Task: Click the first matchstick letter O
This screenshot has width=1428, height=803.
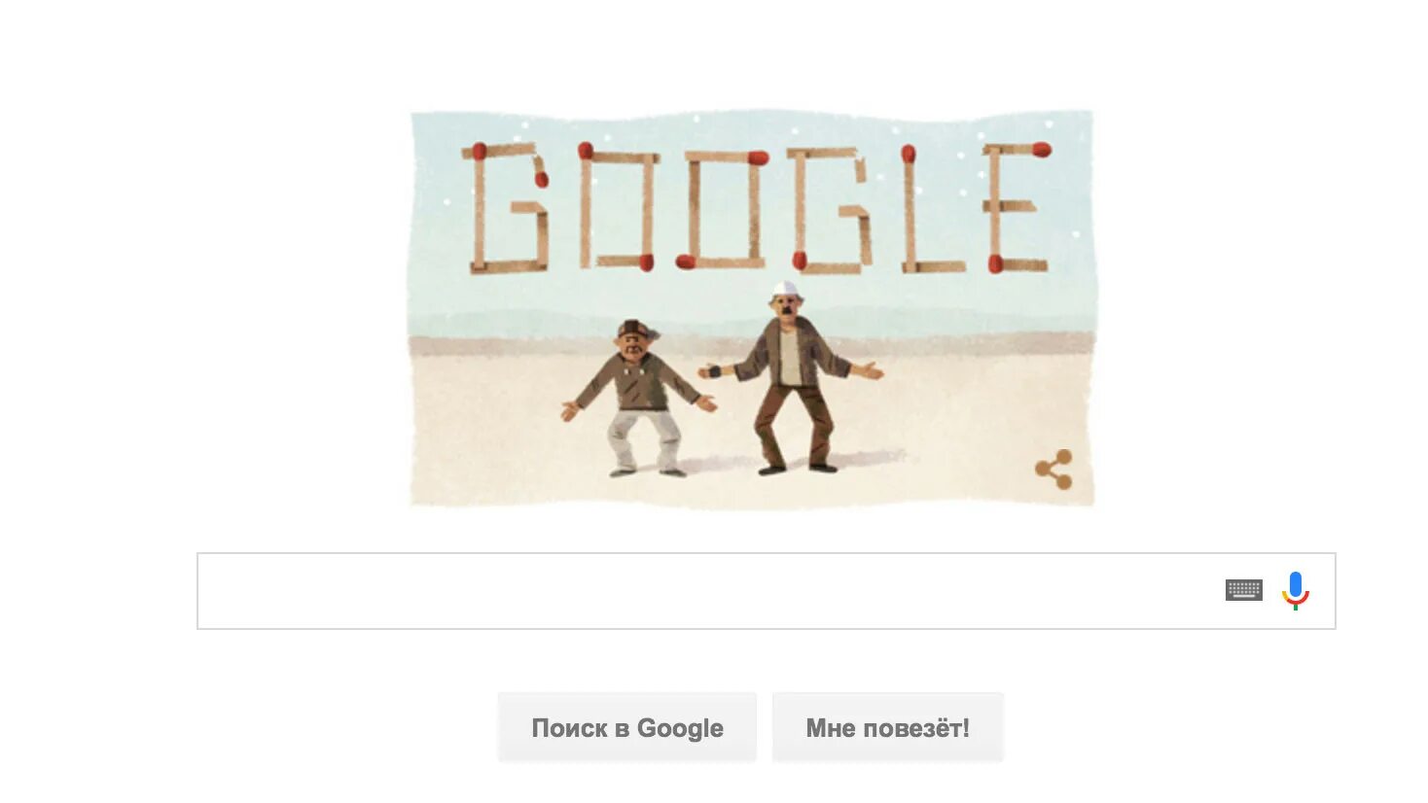Action: (x=616, y=208)
